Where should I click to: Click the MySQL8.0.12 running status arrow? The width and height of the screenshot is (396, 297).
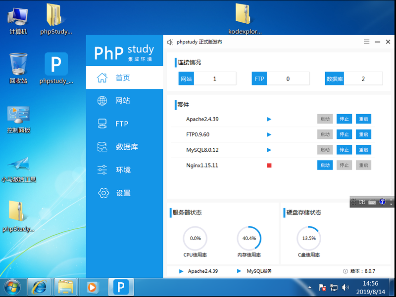(x=269, y=150)
